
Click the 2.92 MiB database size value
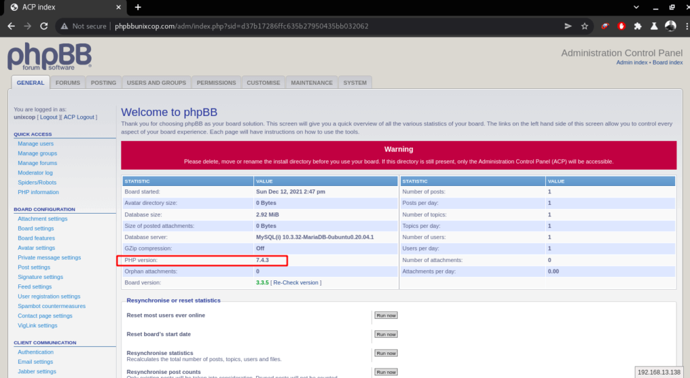[268, 215]
